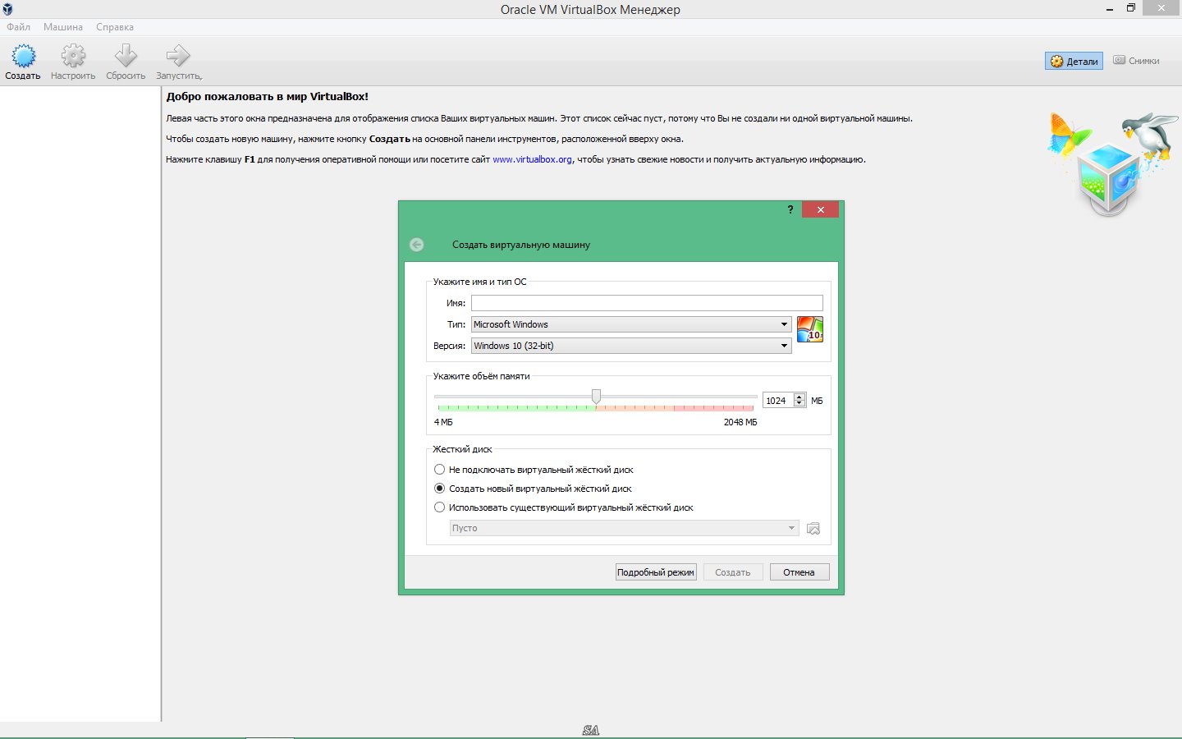Open the Файл menu

point(18,27)
